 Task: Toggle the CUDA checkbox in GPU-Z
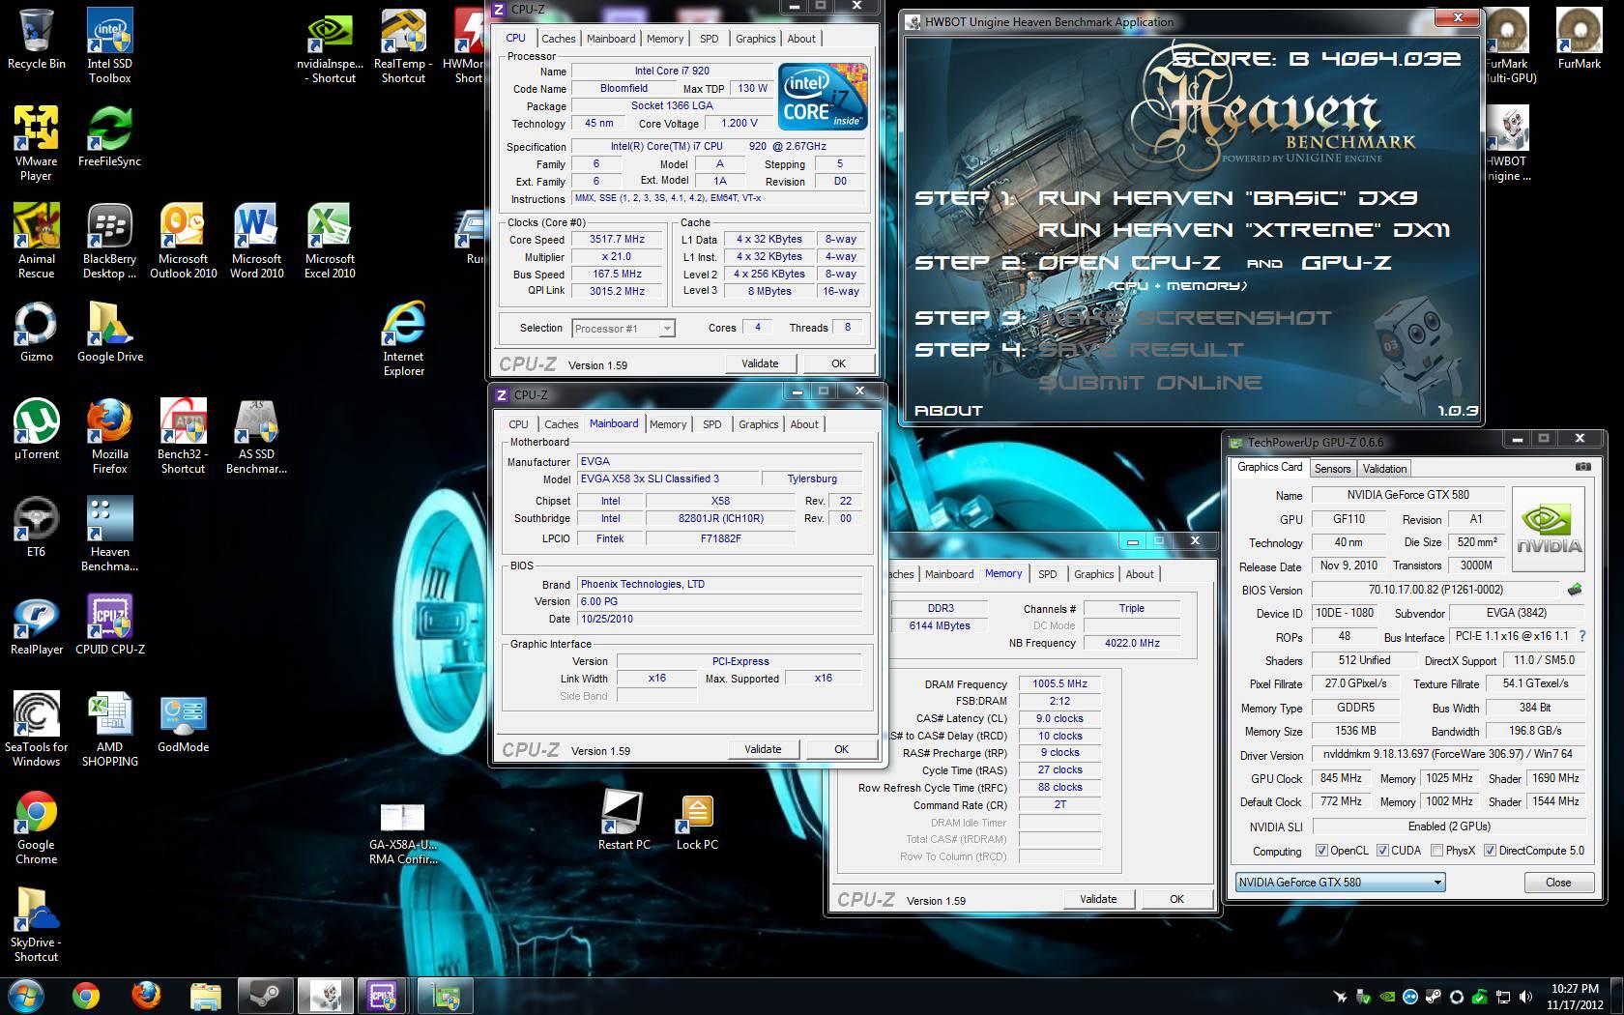[1382, 851]
